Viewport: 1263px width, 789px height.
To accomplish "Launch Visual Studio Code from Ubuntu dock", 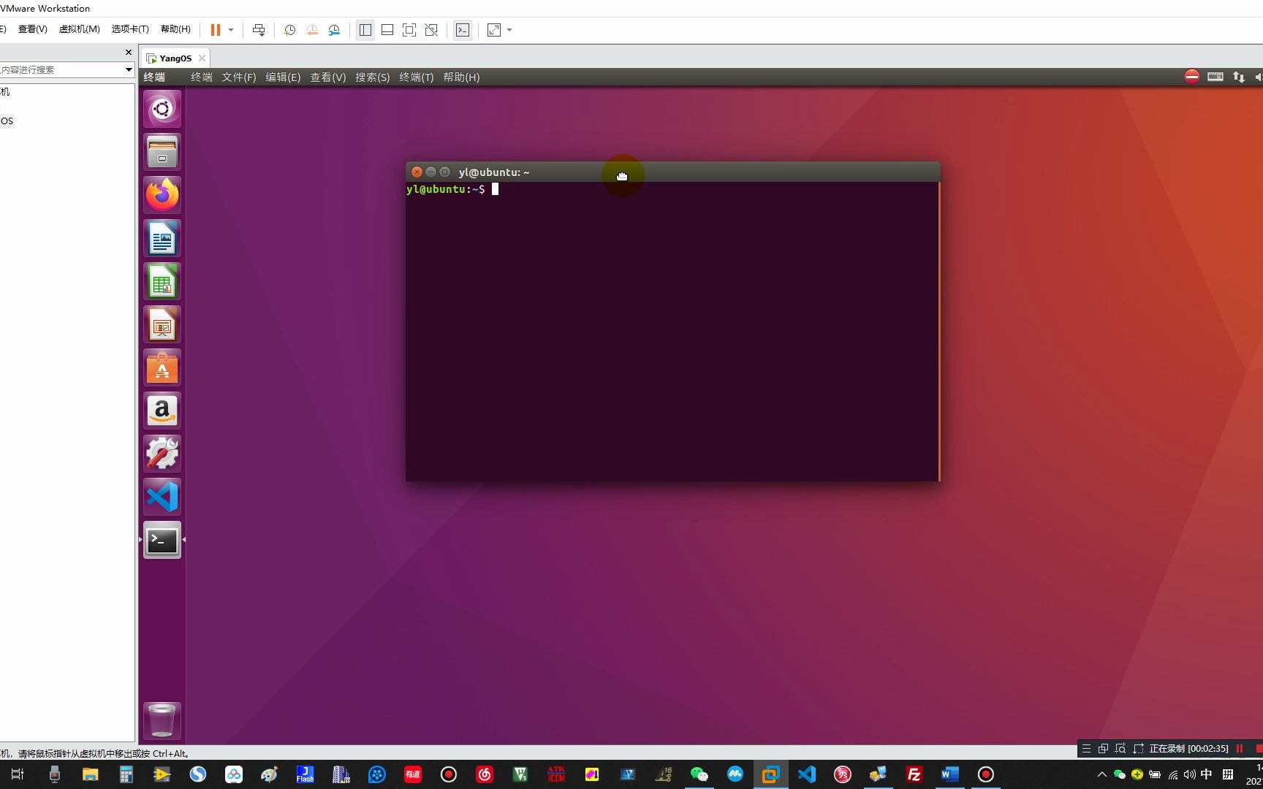I will point(162,497).
